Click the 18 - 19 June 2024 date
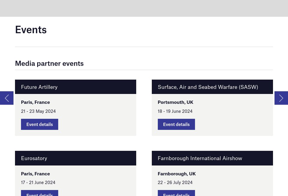This screenshot has height=196, width=288. click(175, 111)
